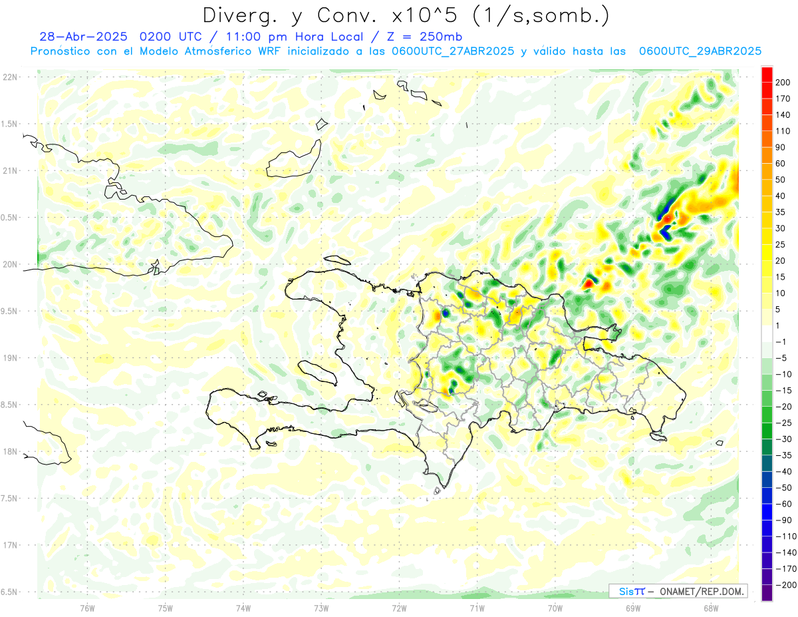Screen dimensions: 798x617
Task: Click the longitude label "68W"
Action: pyautogui.click(x=711, y=608)
